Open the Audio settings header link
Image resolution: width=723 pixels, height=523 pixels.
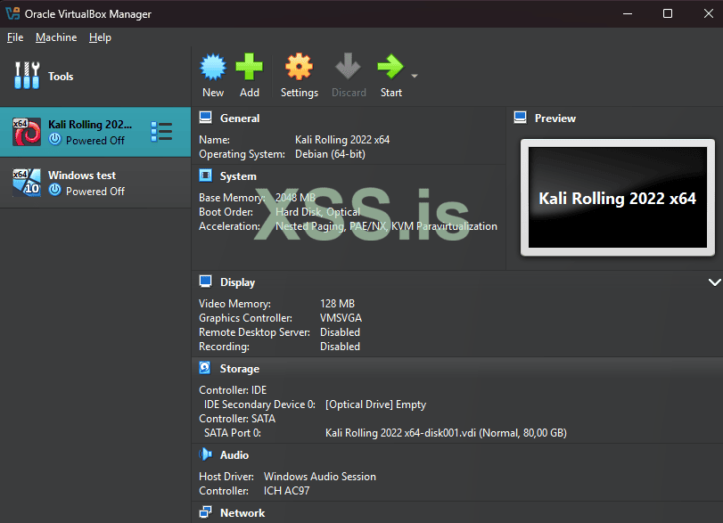click(x=234, y=455)
